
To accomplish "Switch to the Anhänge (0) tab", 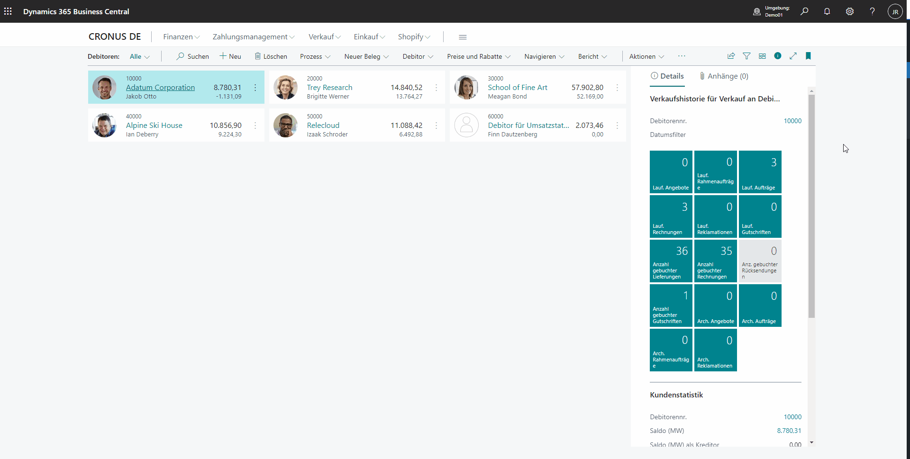I will [x=724, y=76].
